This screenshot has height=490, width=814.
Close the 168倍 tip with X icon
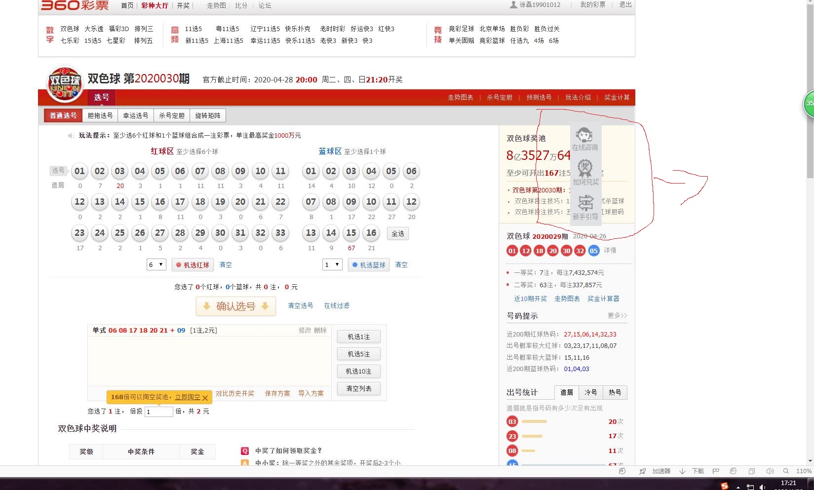(x=205, y=398)
